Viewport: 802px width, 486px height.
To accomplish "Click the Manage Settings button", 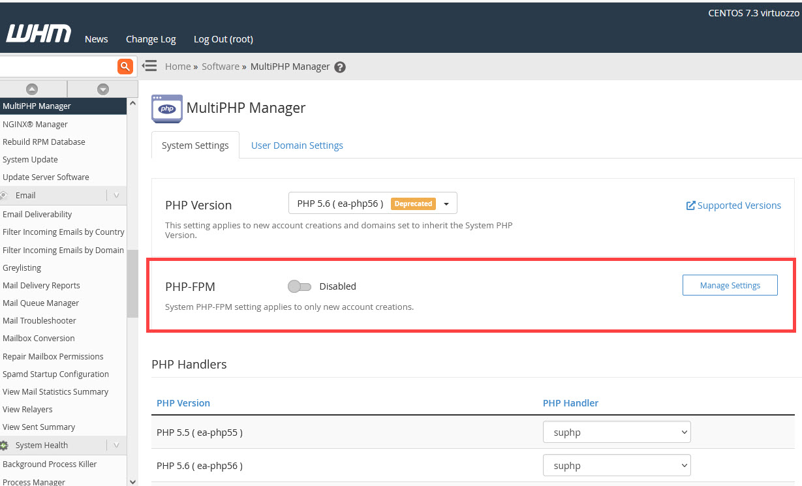I will click(x=730, y=286).
